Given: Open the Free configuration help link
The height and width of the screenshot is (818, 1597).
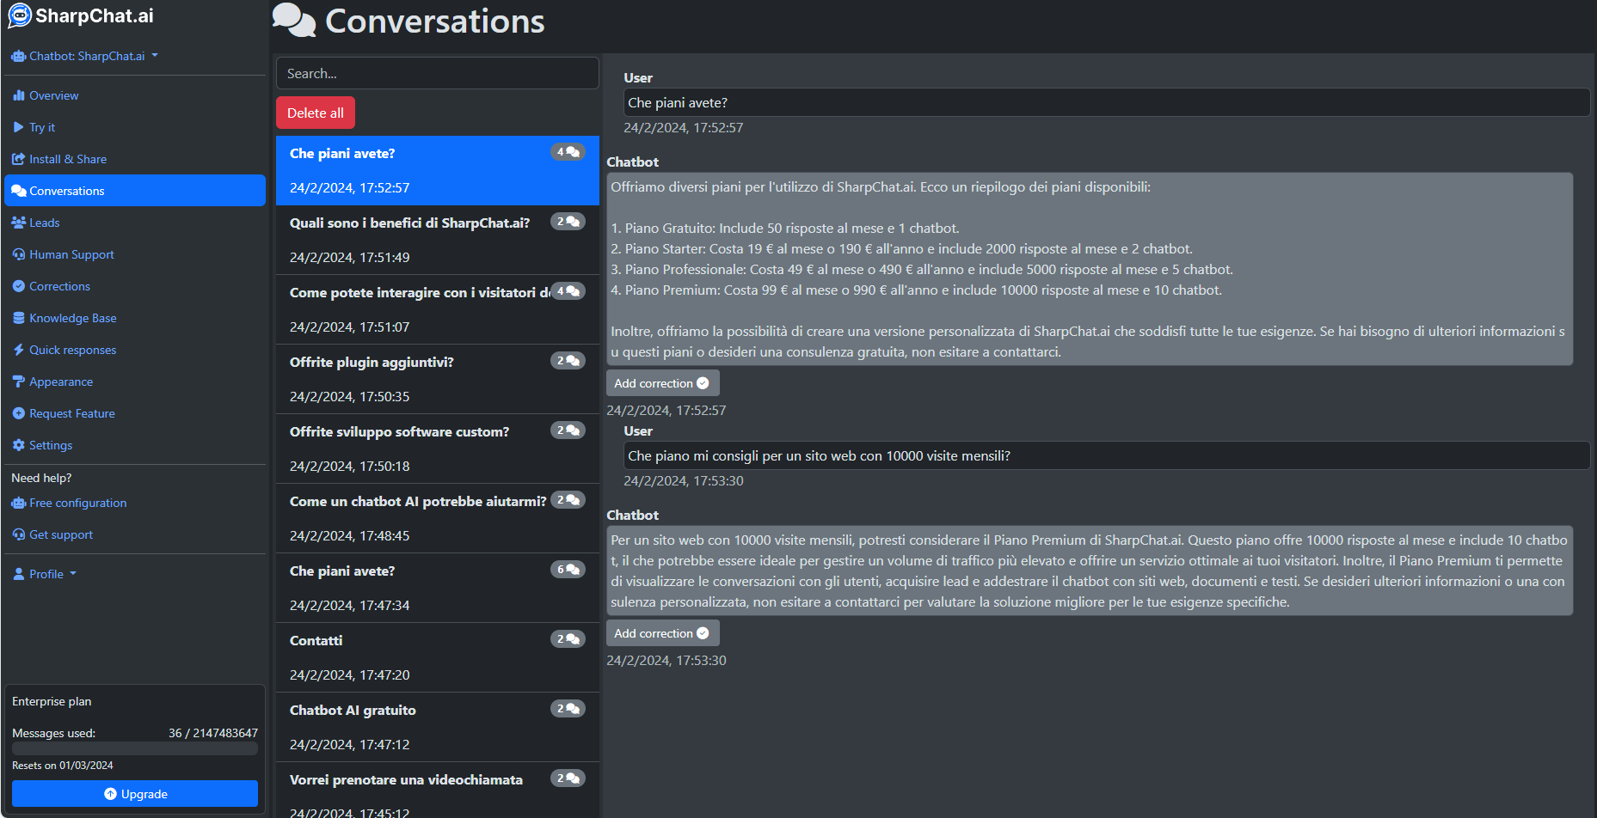Looking at the screenshot, I should 77,503.
